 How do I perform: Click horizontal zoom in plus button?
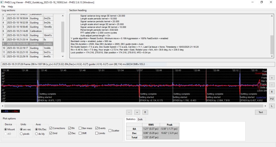[137, 112]
